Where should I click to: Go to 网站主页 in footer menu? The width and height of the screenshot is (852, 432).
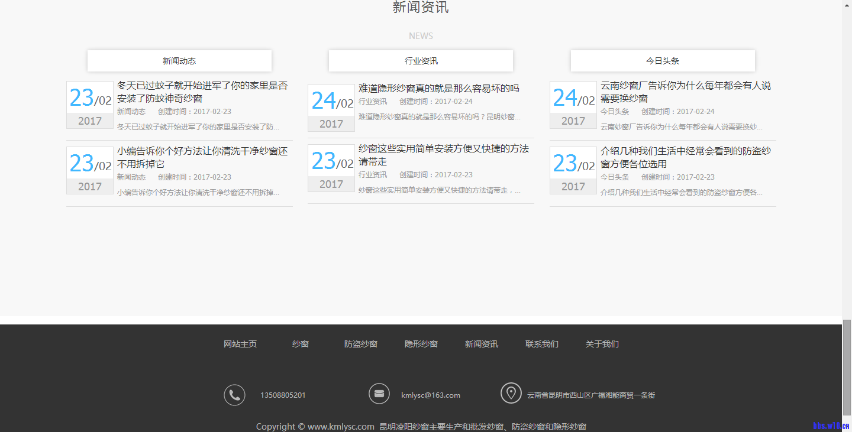(240, 344)
